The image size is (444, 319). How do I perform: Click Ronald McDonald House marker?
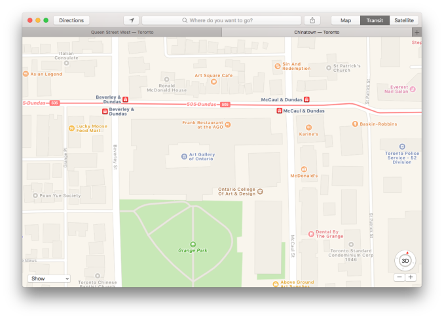[x=167, y=79]
